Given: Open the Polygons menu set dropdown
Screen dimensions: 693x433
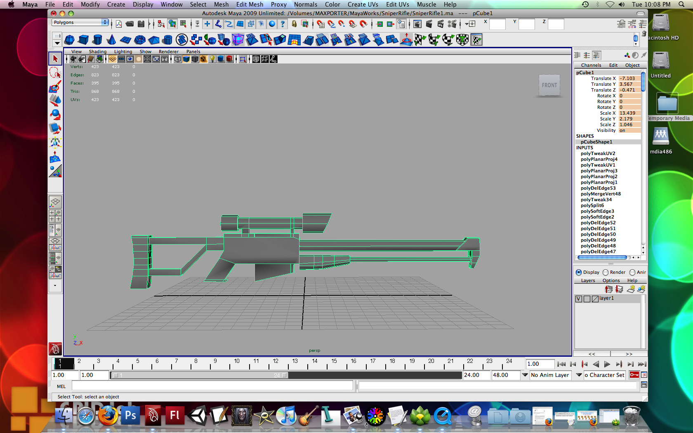Looking at the screenshot, I should pos(80,22).
